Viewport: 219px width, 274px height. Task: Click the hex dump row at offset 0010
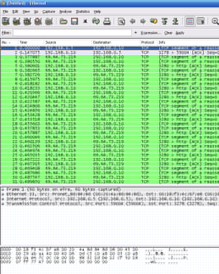click(94, 254)
